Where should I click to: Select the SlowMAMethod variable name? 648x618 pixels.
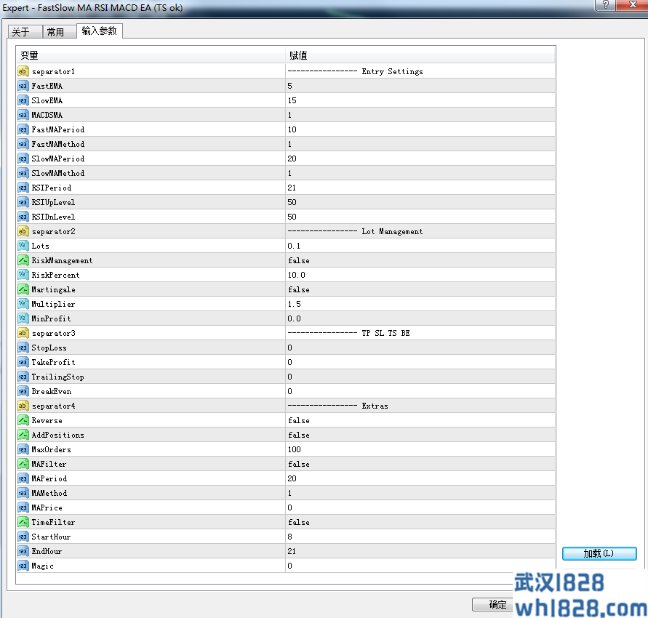click(x=58, y=173)
